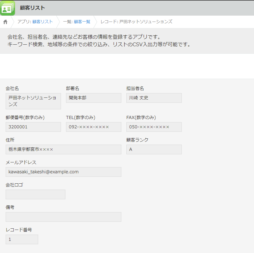Viewport: 254px width, 253px height.
Task: Click the 部署名 field containing 開発本部
Action: (93, 98)
